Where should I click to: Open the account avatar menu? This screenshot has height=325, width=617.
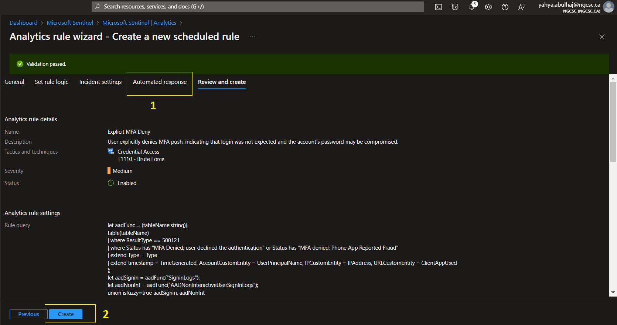coord(609,7)
